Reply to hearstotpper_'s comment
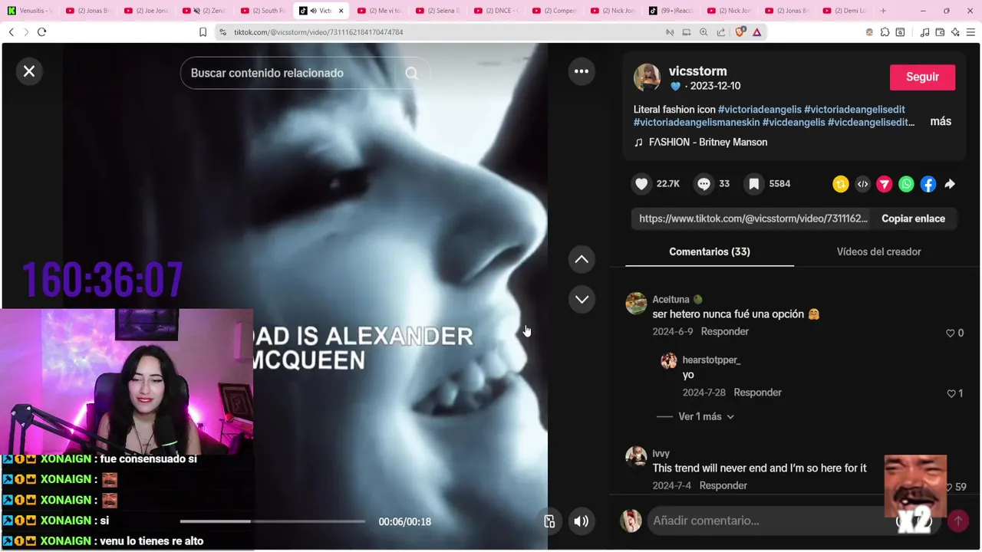Viewport: 982px width, 552px height. pos(757,393)
